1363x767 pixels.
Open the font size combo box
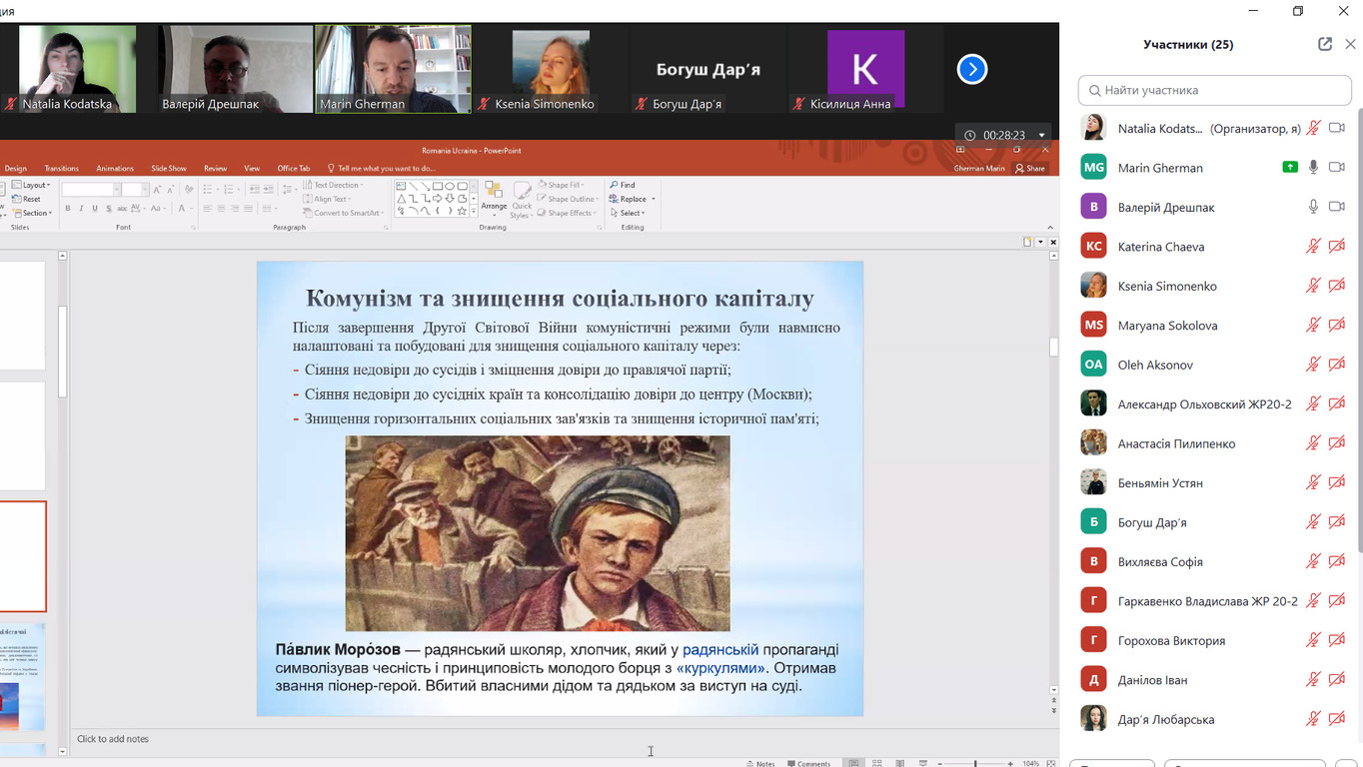135,190
